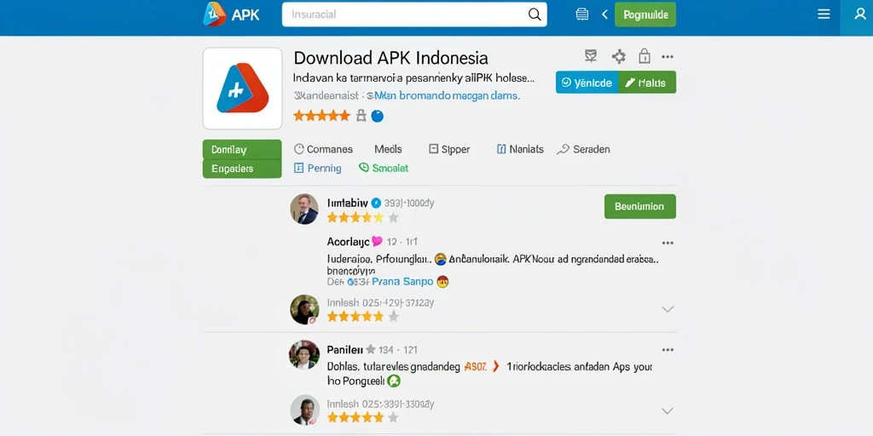Open the Sipper tab
The image size is (873, 436).
point(449,149)
